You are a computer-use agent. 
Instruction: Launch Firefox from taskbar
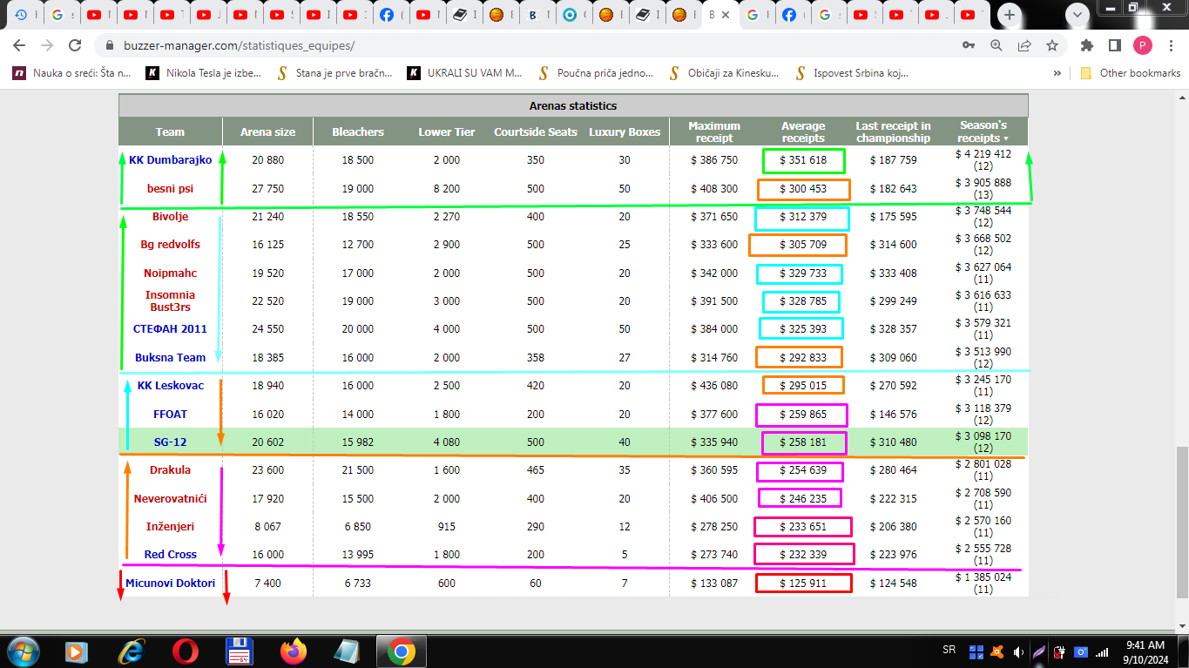pos(294,651)
